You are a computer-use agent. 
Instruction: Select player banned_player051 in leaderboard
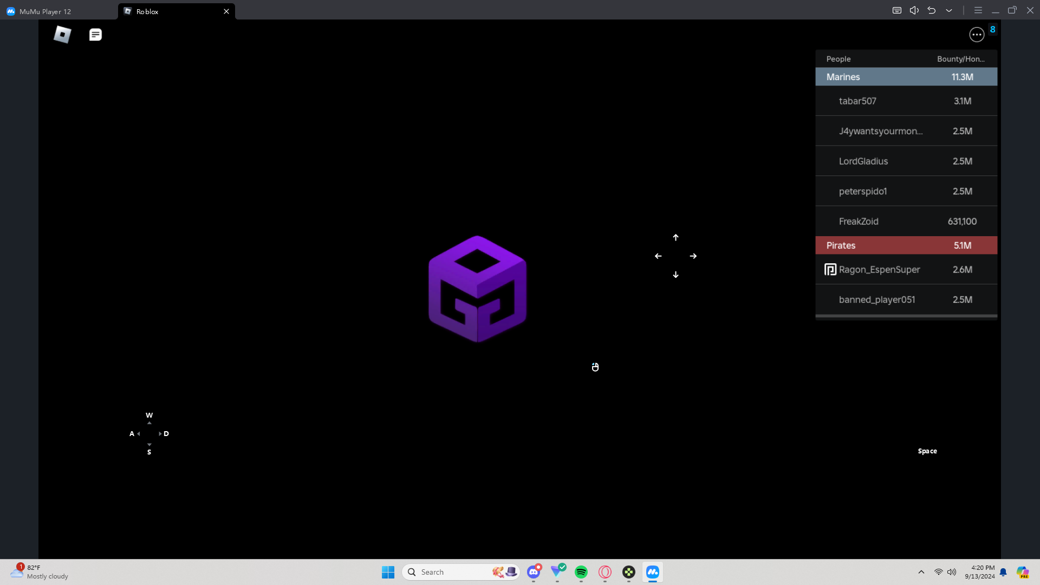tap(906, 300)
